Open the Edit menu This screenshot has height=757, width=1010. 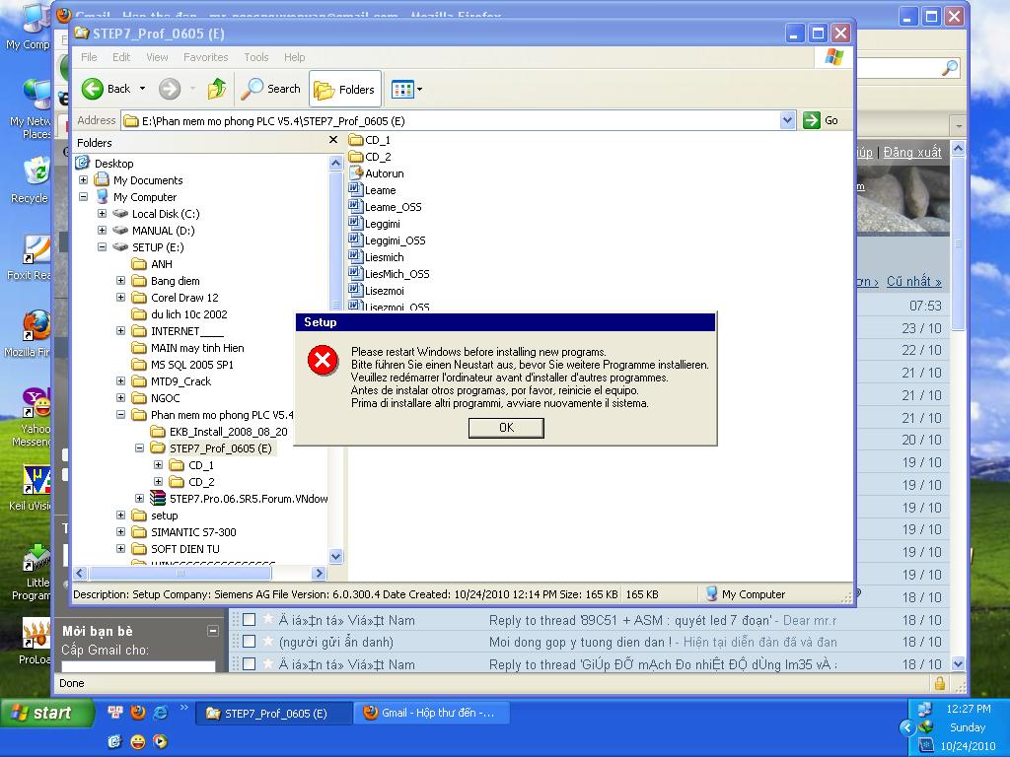point(121,57)
